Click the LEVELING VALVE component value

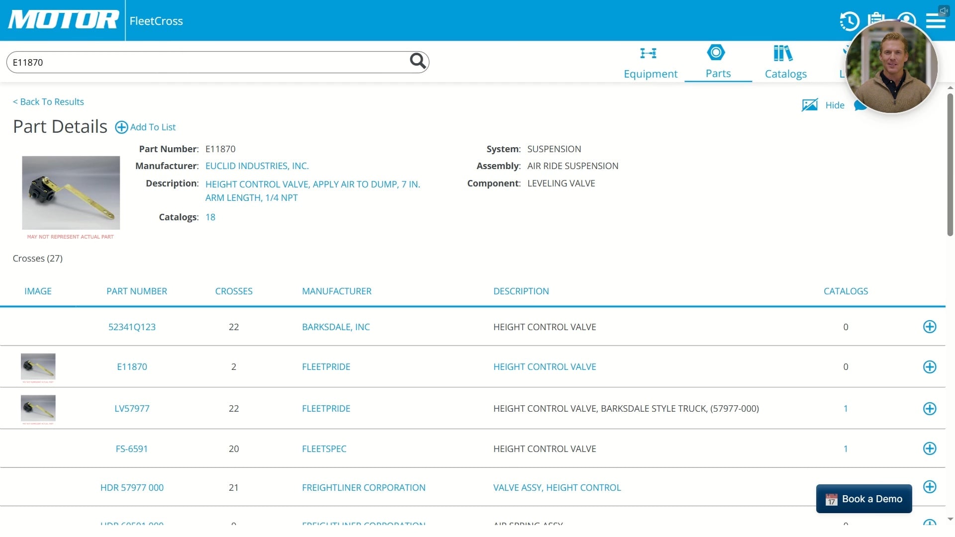pos(561,183)
